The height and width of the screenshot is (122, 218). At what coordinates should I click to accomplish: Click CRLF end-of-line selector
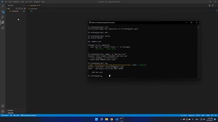point(203,115)
